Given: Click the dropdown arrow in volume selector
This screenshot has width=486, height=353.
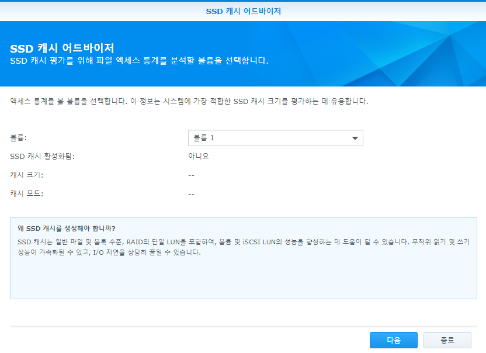Looking at the screenshot, I should (355, 138).
